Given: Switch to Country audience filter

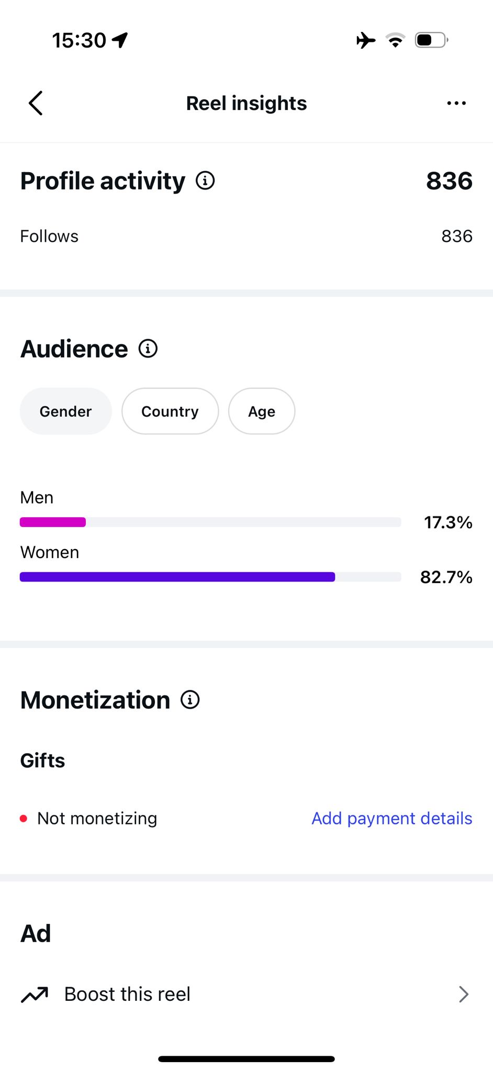Looking at the screenshot, I should pyautogui.click(x=170, y=411).
